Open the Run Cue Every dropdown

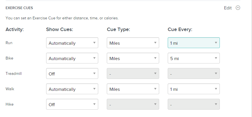[x=194, y=43]
